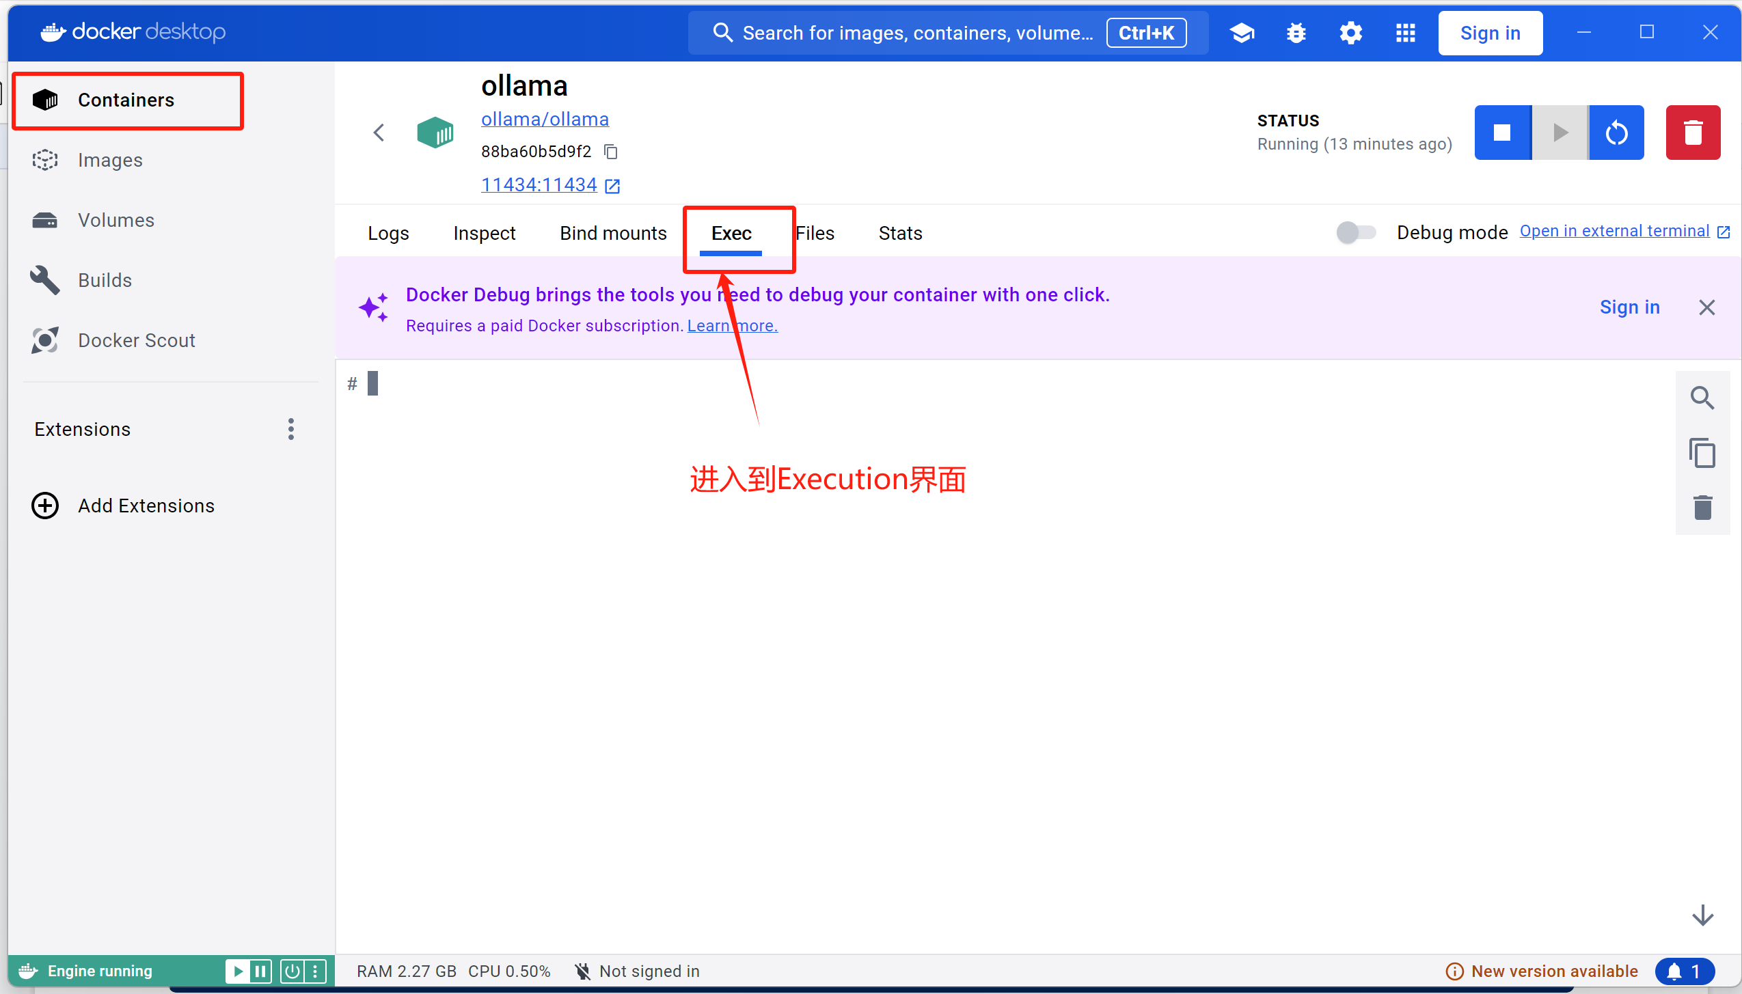
Task: Clear the terminal with trash icon
Action: [1702, 508]
